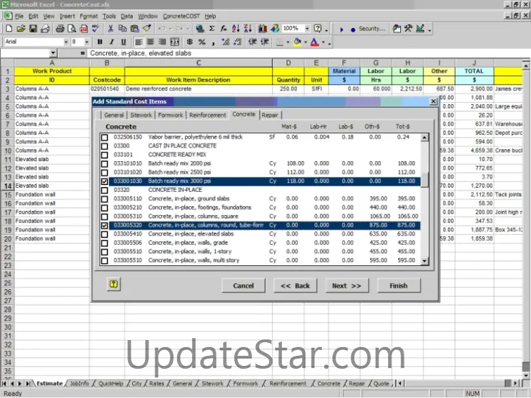The image size is (531, 398).
Task: Check the Vabor barrier polyethylene item
Action: (x=105, y=137)
